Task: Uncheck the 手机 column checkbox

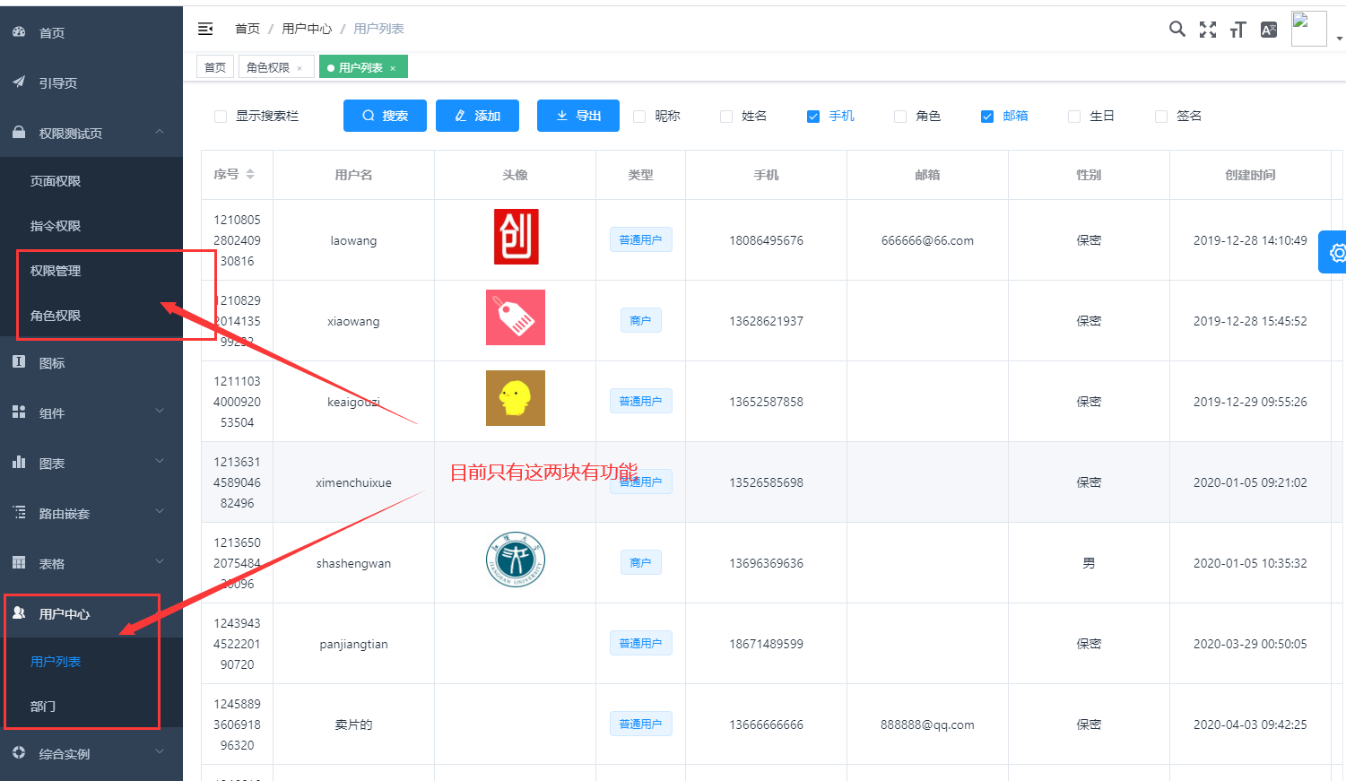Action: 813,117
